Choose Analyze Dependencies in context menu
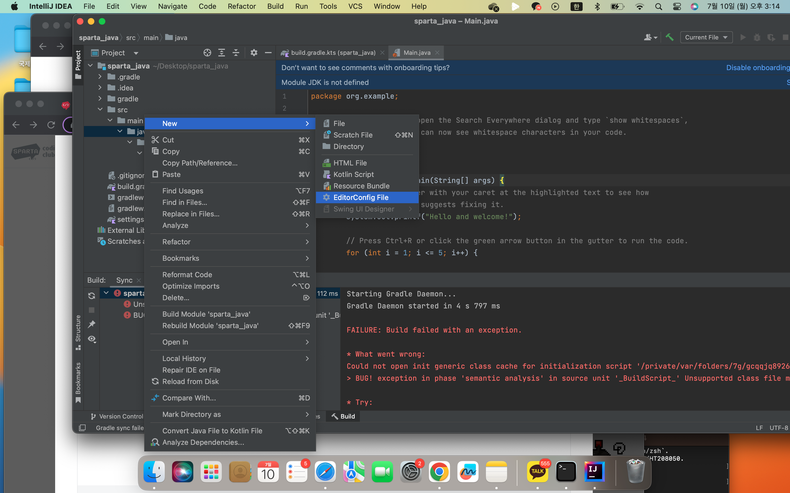Image resolution: width=790 pixels, height=493 pixels. pos(230,442)
